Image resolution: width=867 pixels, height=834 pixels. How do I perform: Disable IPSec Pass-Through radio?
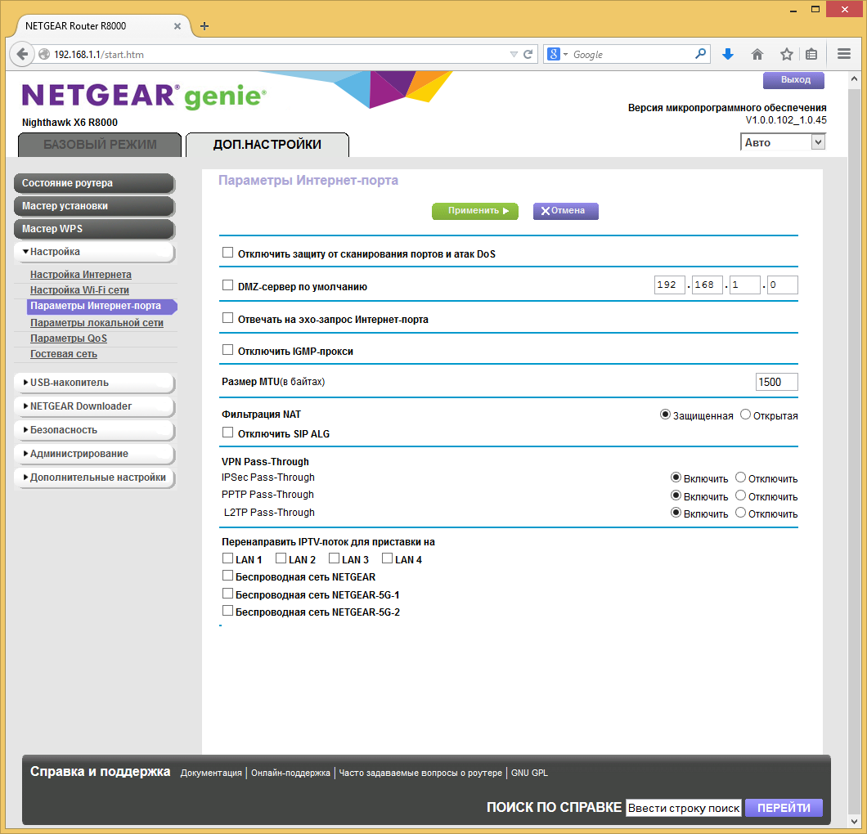(x=740, y=478)
